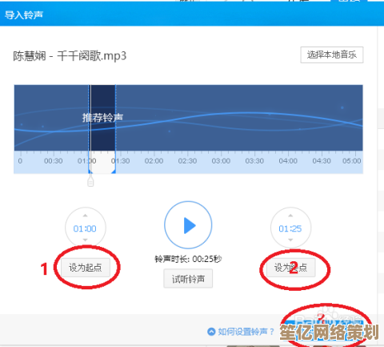Click the 02:00 mark on the timeline ruler
Image resolution: width=384 pixels, height=347 pixels.
point(154,161)
